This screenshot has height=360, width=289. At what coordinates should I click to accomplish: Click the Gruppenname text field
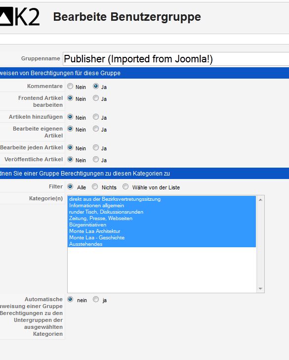pyautogui.click(x=176, y=59)
